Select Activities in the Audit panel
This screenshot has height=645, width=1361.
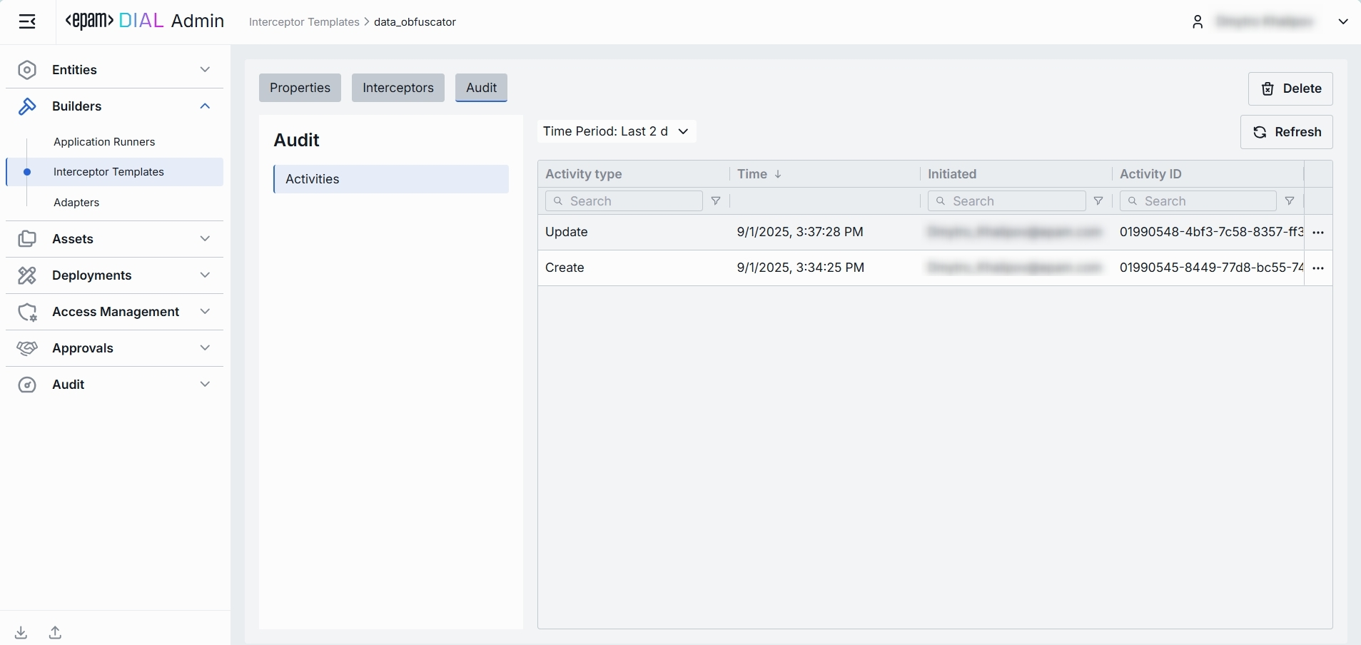tap(391, 179)
